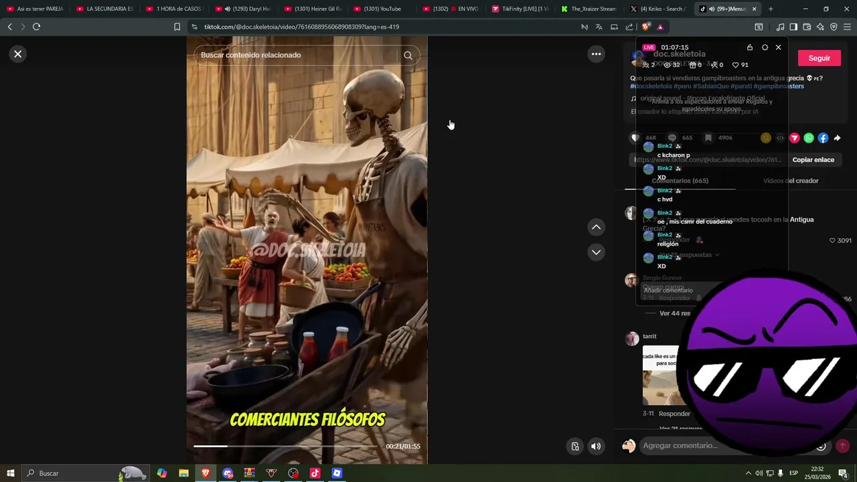The image size is (857, 482).
Task: Like the comment with 3091 likes
Action: (833, 240)
